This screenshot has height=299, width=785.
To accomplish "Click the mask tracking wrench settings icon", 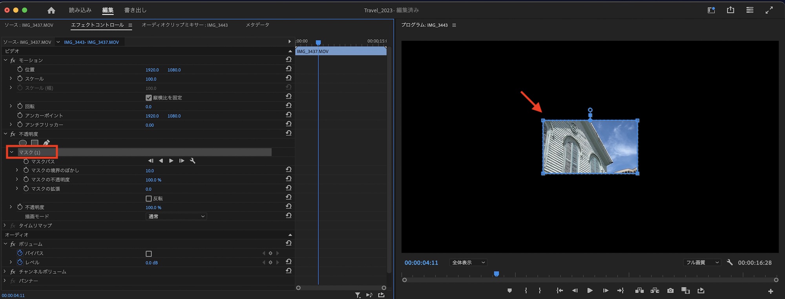I will [192, 161].
